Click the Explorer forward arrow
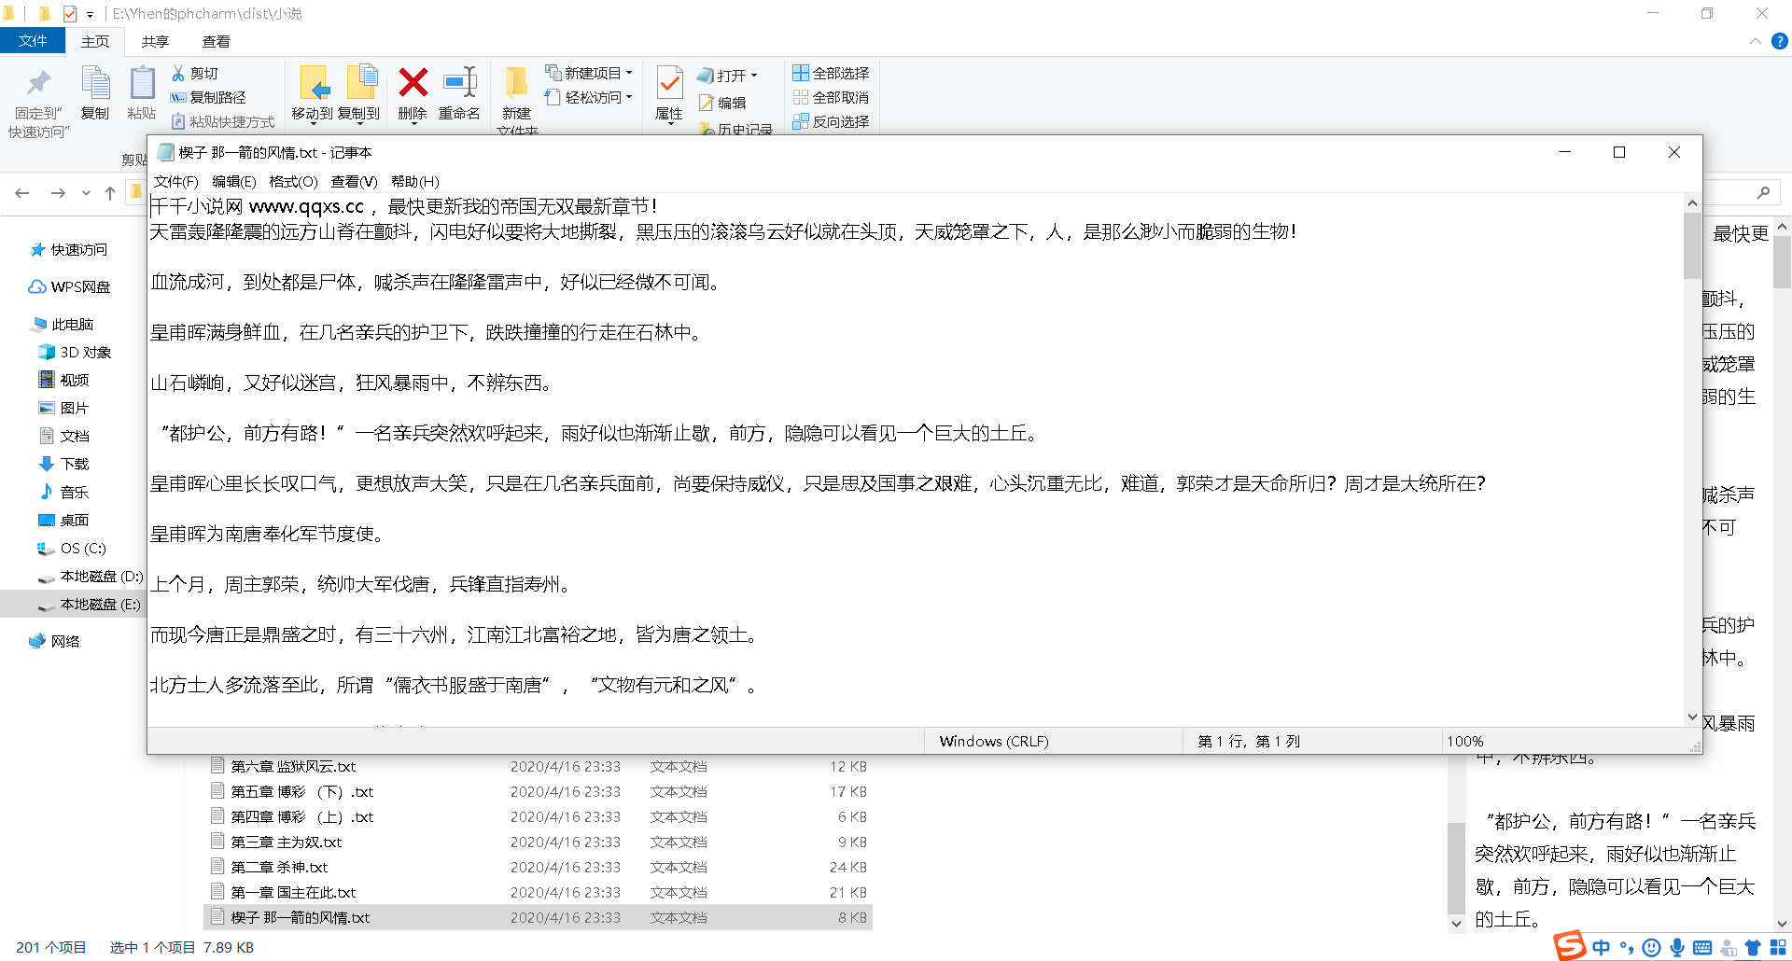Image resolution: width=1792 pixels, height=961 pixels. pyautogui.click(x=58, y=193)
